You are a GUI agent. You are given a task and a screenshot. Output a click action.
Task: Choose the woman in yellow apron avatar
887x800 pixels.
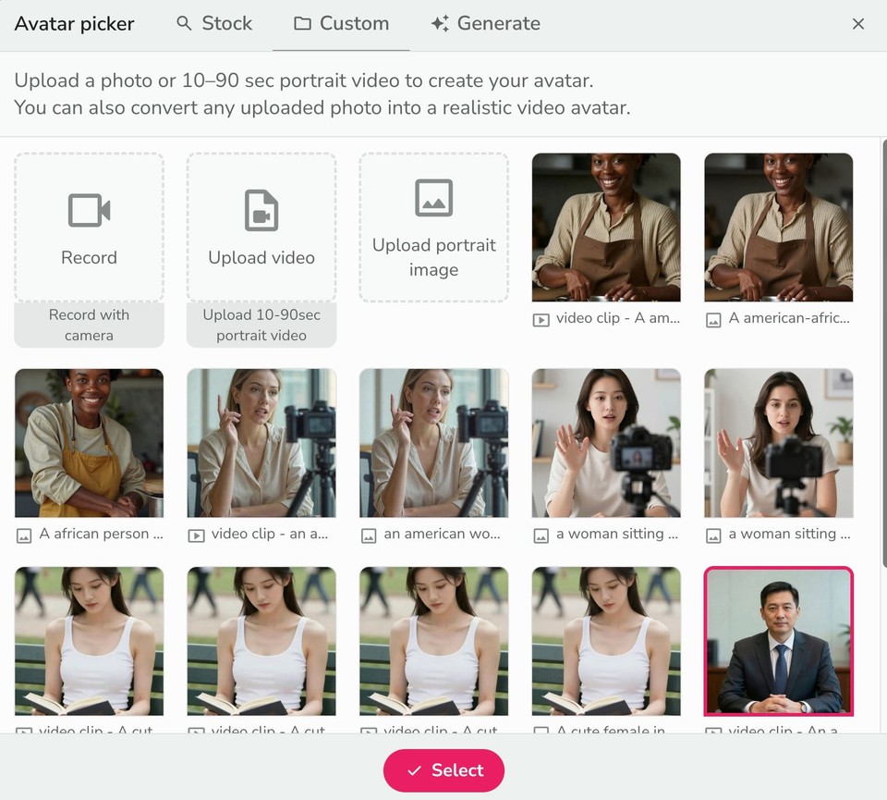pos(89,442)
